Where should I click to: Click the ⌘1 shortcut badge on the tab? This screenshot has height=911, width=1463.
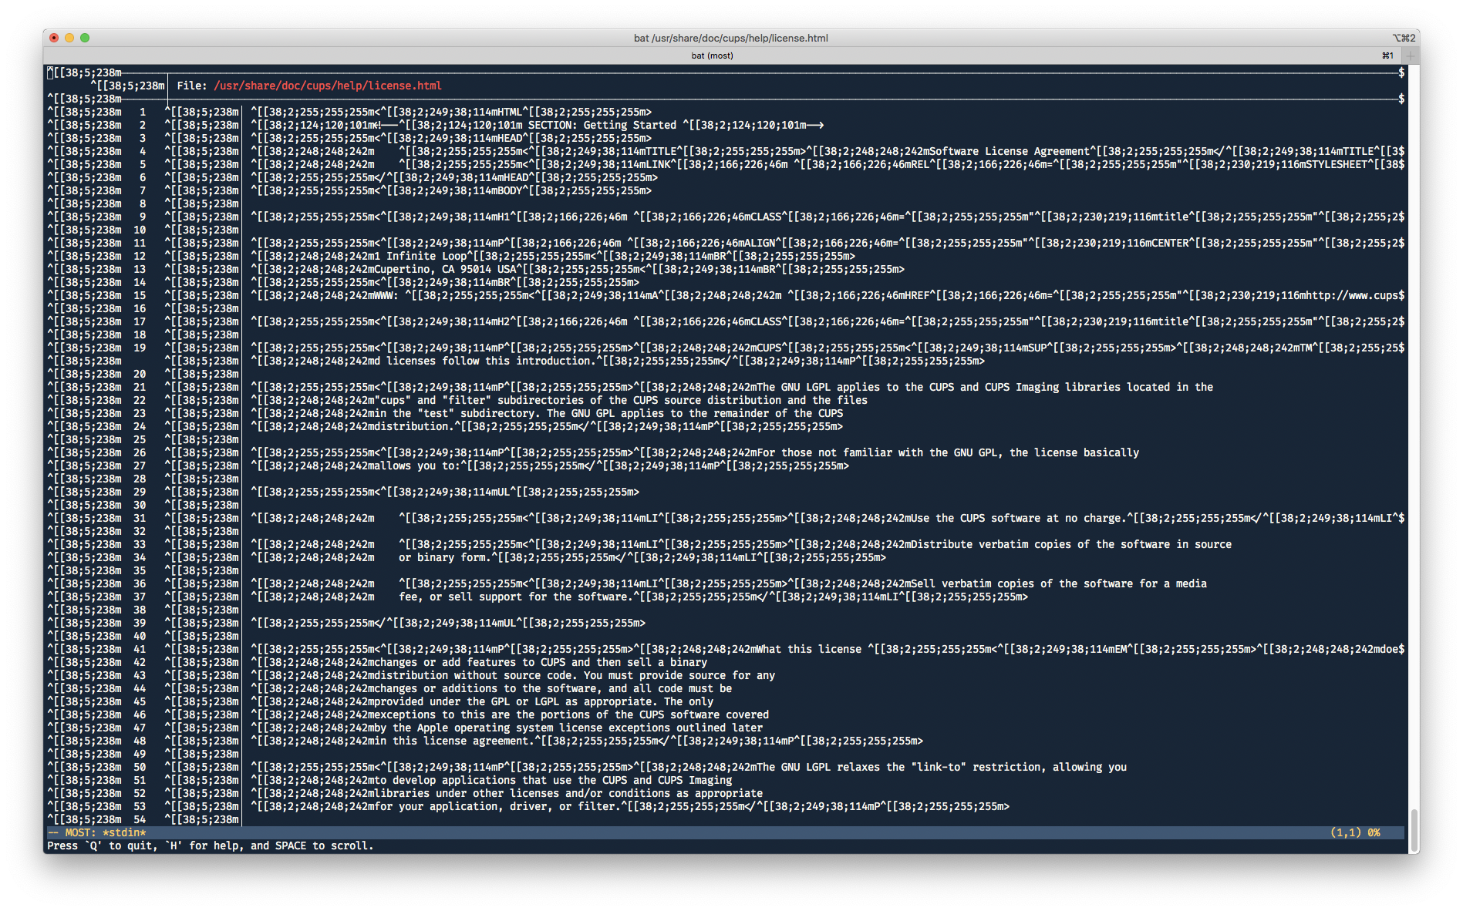point(1387,55)
